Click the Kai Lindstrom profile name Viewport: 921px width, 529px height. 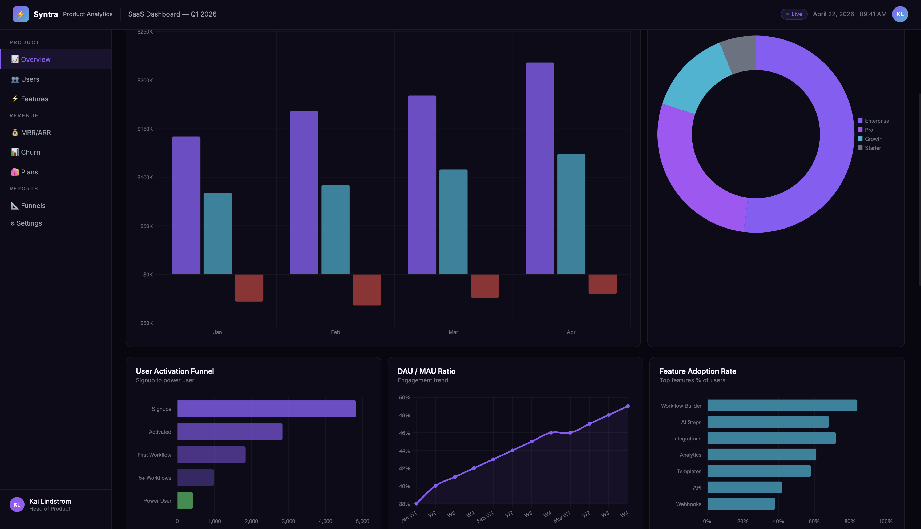click(50, 501)
